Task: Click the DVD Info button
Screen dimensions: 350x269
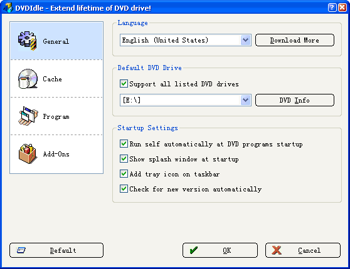Action: click(295, 100)
